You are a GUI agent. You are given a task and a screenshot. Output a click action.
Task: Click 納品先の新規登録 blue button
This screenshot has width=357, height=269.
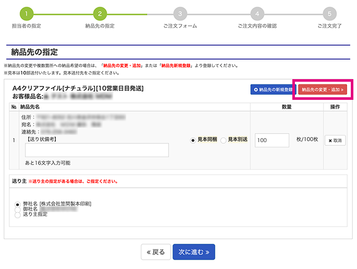coord(272,89)
